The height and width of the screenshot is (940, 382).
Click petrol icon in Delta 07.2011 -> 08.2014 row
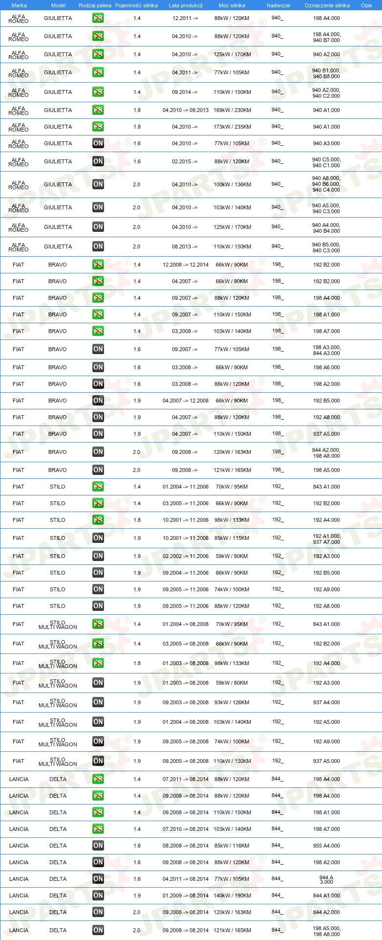click(x=98, y=779)
